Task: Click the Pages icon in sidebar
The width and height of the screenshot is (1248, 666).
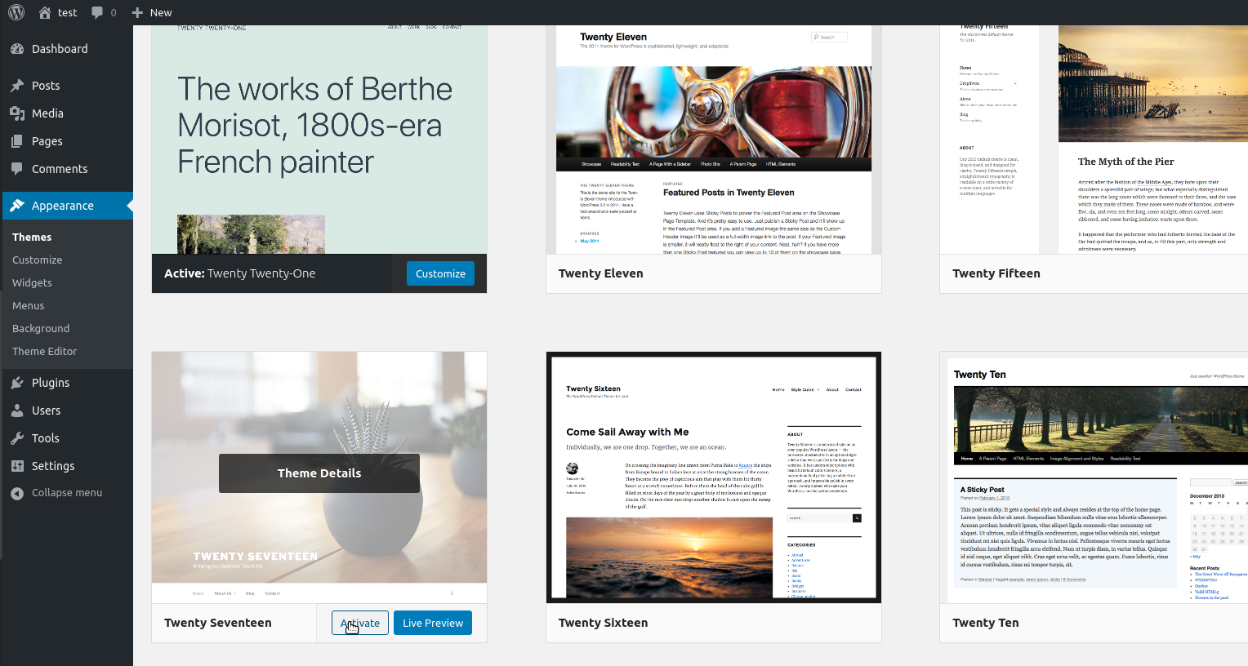Action: 17,141
